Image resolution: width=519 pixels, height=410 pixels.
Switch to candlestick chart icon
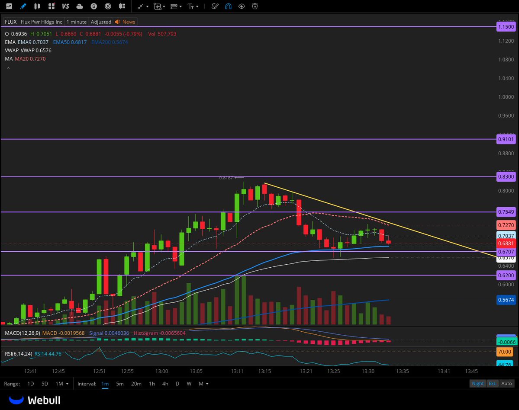click(x=37, y=6)
